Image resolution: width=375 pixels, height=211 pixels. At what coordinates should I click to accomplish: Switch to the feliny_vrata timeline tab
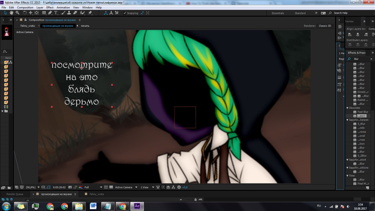click(x=97, y=194)
